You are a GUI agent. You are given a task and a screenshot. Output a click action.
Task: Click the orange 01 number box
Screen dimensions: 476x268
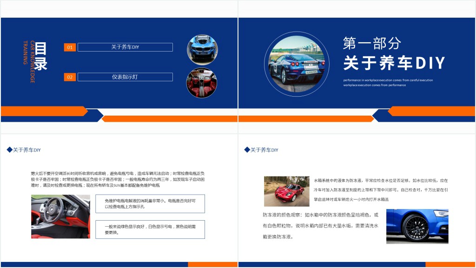(x=70, y=47)
